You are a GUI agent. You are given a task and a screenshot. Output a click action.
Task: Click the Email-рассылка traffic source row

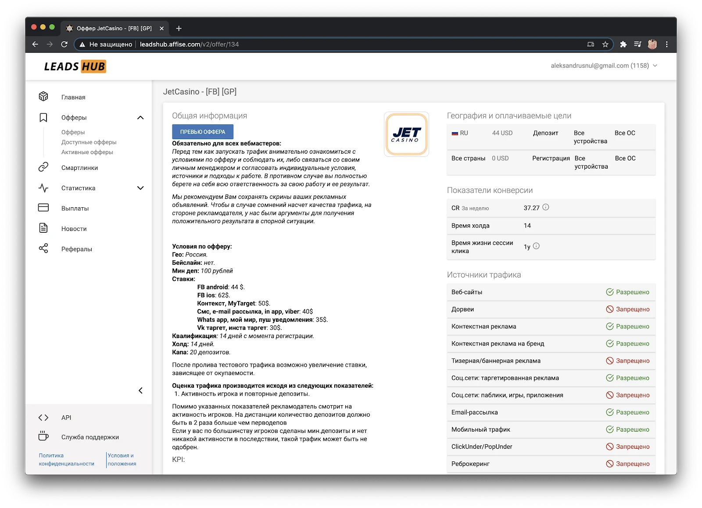(x=551, y=412)
